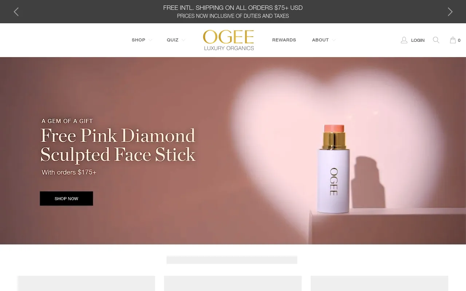Open the shopping bag cart icon

click(x=453, y=40)
